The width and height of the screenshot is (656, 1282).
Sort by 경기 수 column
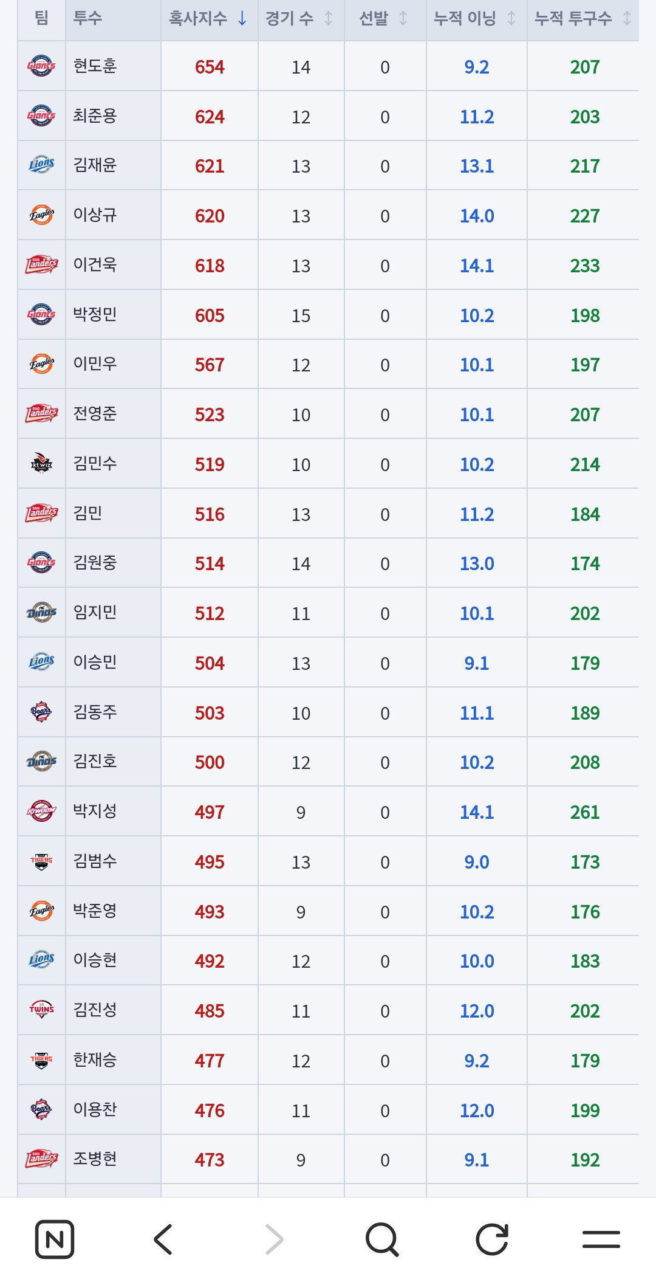pyautogui.click(x=301, y=18)
